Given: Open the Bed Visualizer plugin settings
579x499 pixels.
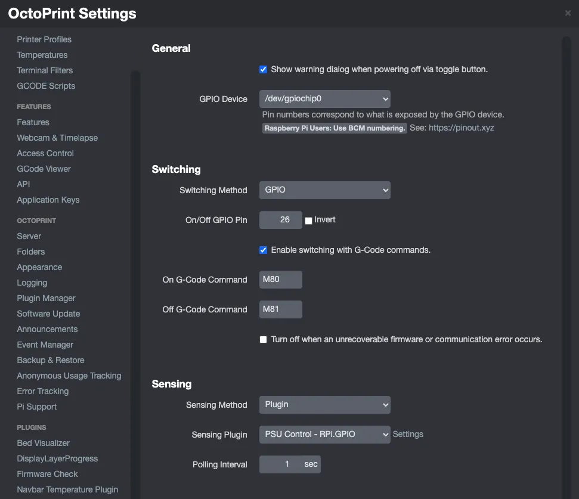Looking at the screenshot, I should [43, 442].
